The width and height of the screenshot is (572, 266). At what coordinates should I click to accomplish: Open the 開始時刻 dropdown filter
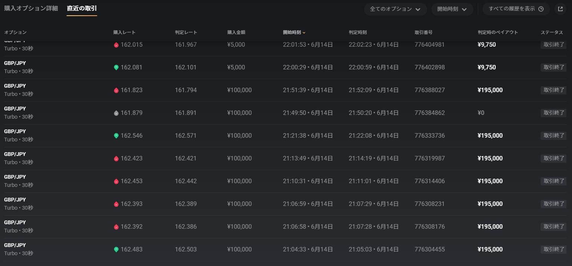point(452,9)
